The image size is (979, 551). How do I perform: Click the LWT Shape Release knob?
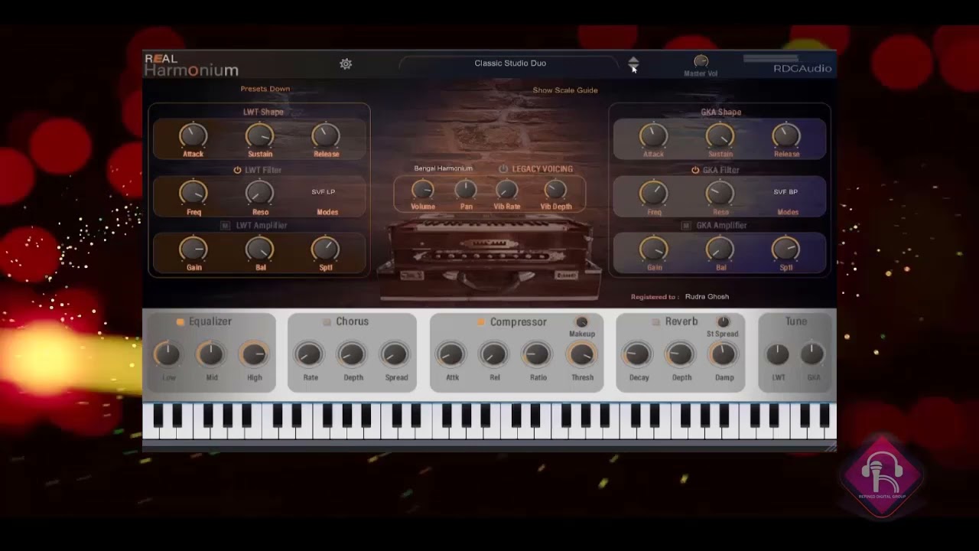click(x=326, y=135)
